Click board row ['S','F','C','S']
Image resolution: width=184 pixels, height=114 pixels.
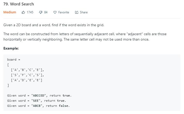coord(27,75)
